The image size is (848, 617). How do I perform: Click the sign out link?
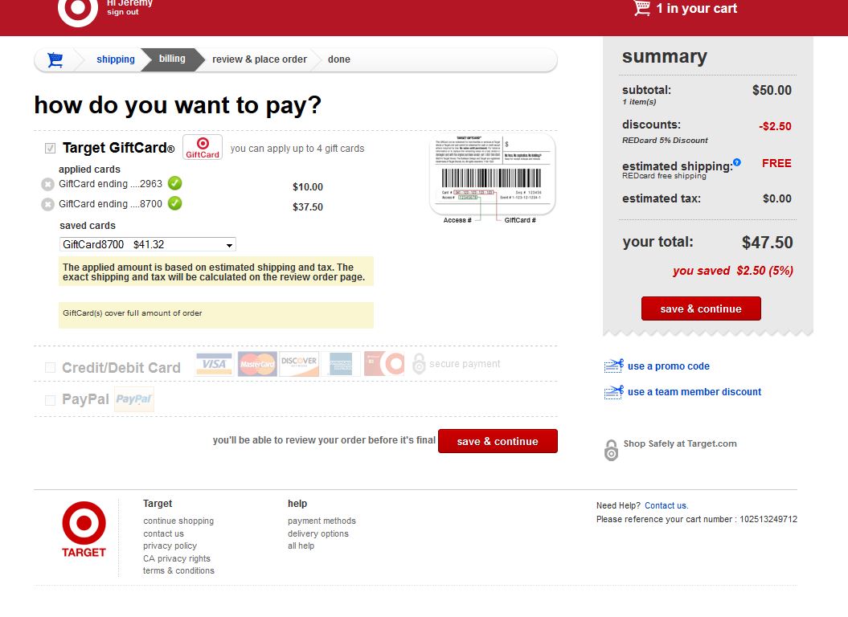(x=123, y=12)
